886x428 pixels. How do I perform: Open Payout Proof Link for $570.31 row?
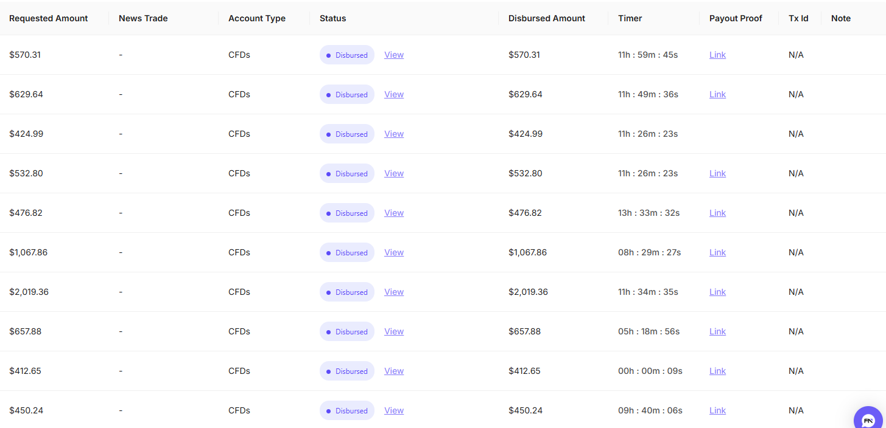717,55
